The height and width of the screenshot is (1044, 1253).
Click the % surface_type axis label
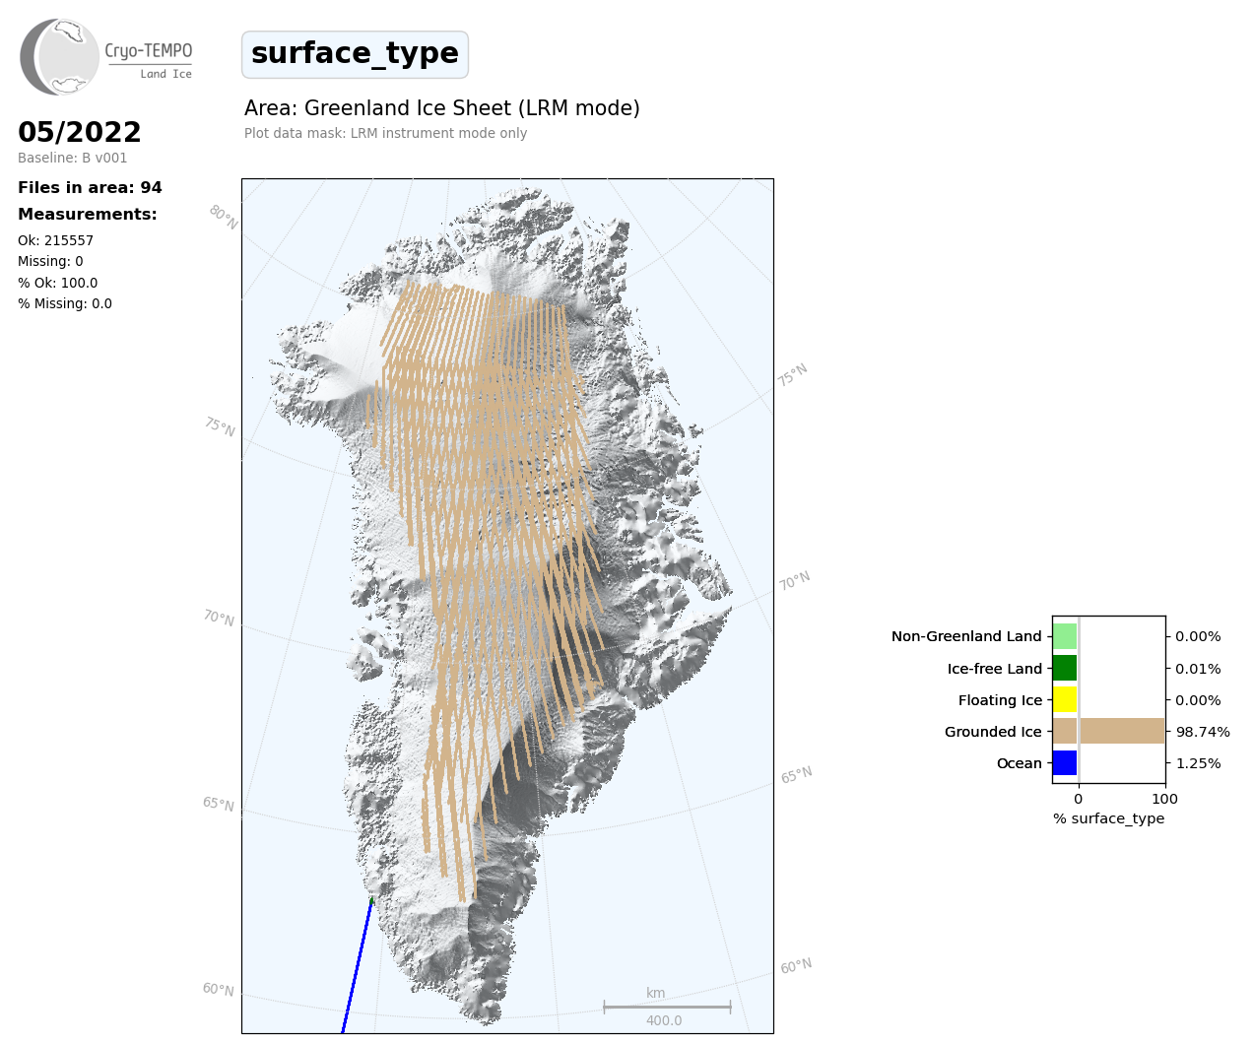pos(1108,818)
